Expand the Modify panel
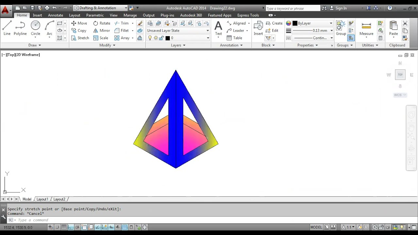This screenshot has height=235, width=418. (107, 45)
